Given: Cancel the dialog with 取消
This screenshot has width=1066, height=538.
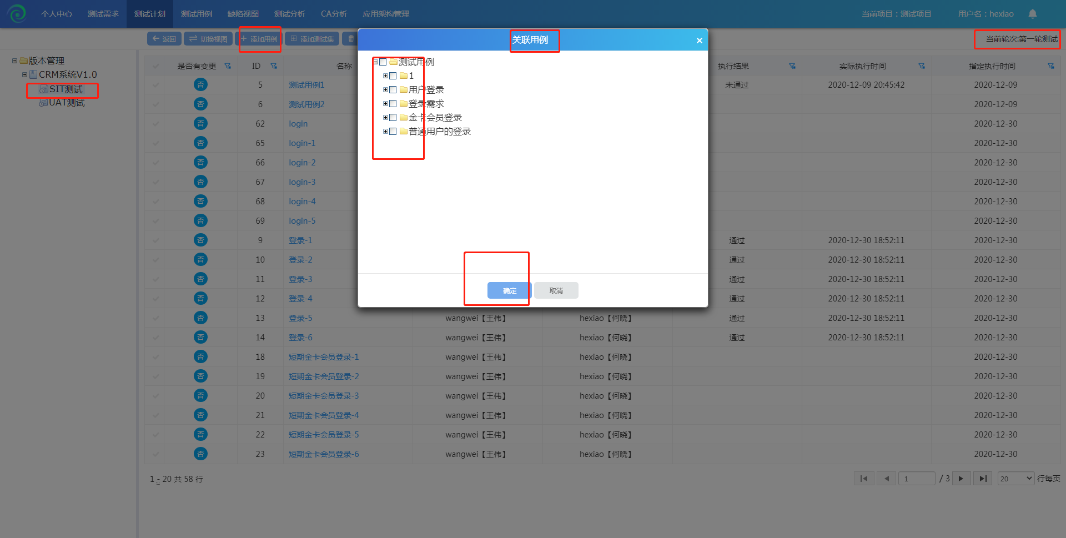Looking at the screenshot, I should (556, 290).
